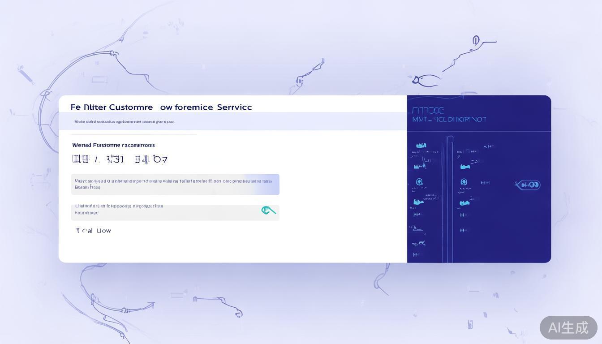Click the pill-shaped icon on the dark panel

point(528,185)
